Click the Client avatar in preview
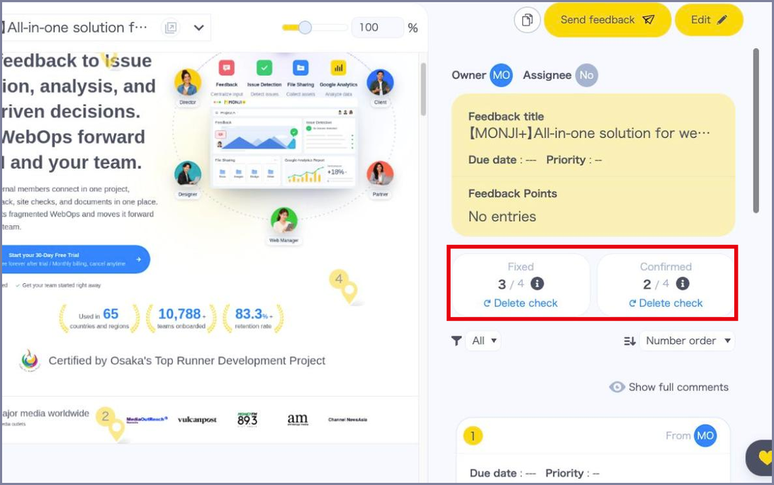774x485 pixels. click(380, 83)
